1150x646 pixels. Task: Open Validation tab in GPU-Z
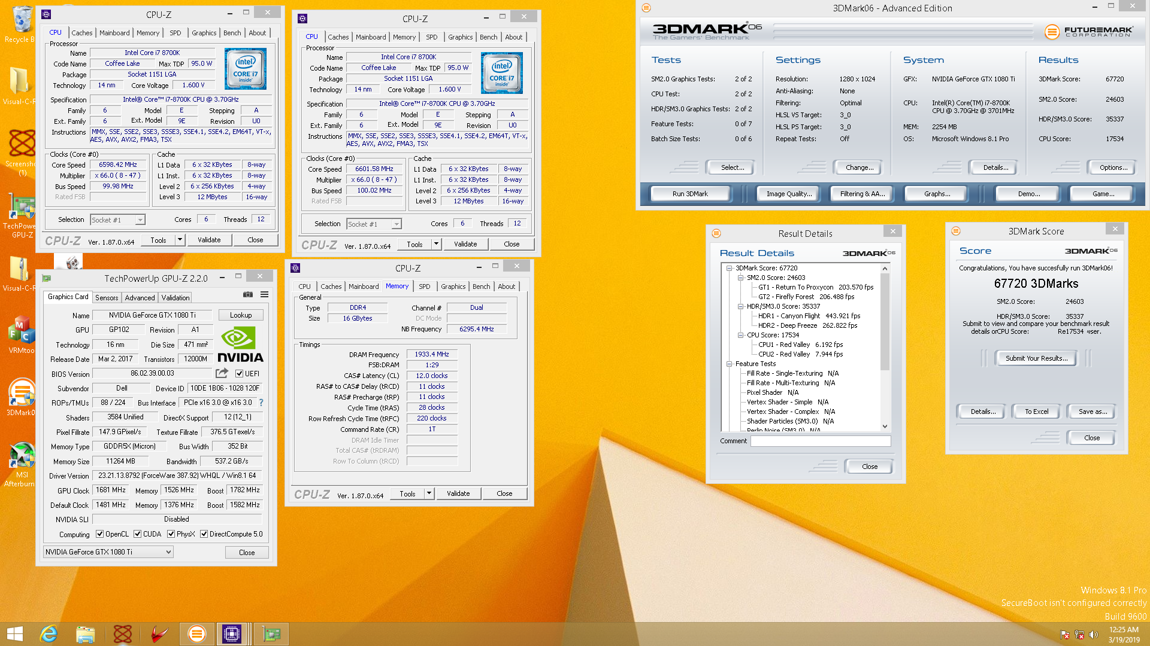[x=175, y=298]
